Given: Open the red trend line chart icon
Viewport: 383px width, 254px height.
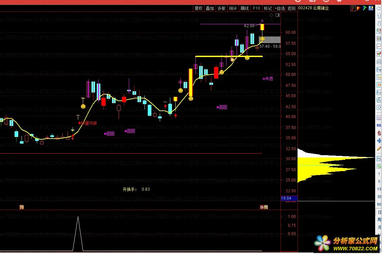Looking at the screenshot, I should (379, 46).
